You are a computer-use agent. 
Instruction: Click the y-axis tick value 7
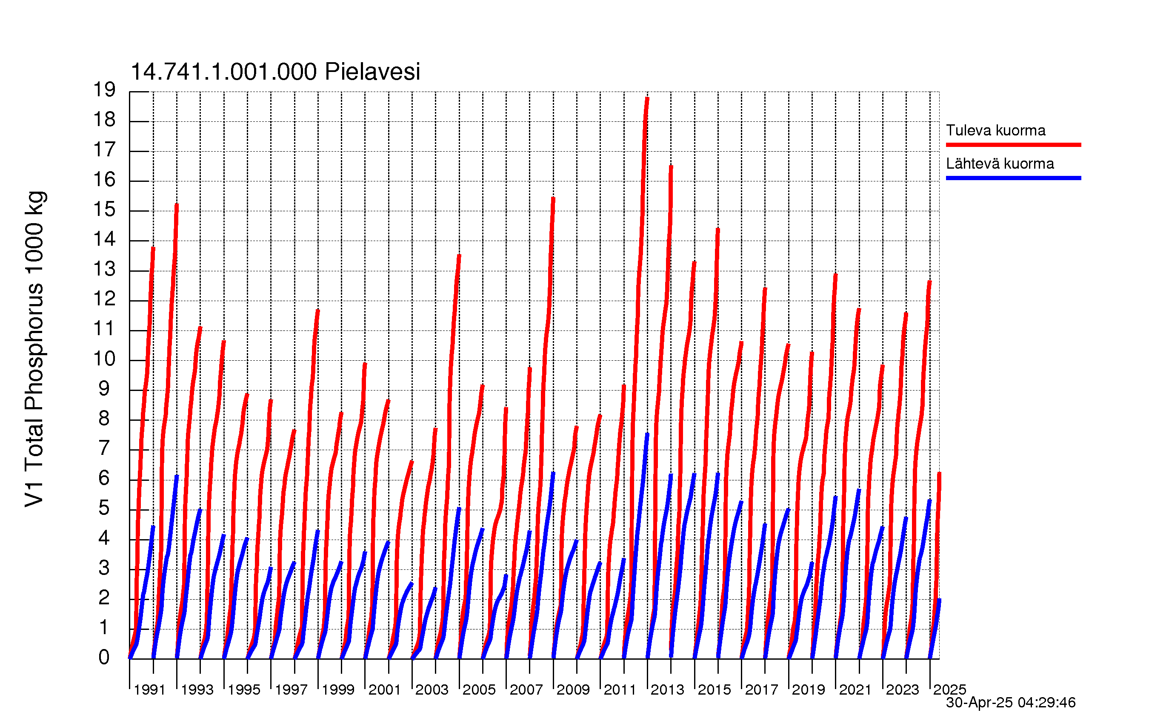tap(104, 448)
